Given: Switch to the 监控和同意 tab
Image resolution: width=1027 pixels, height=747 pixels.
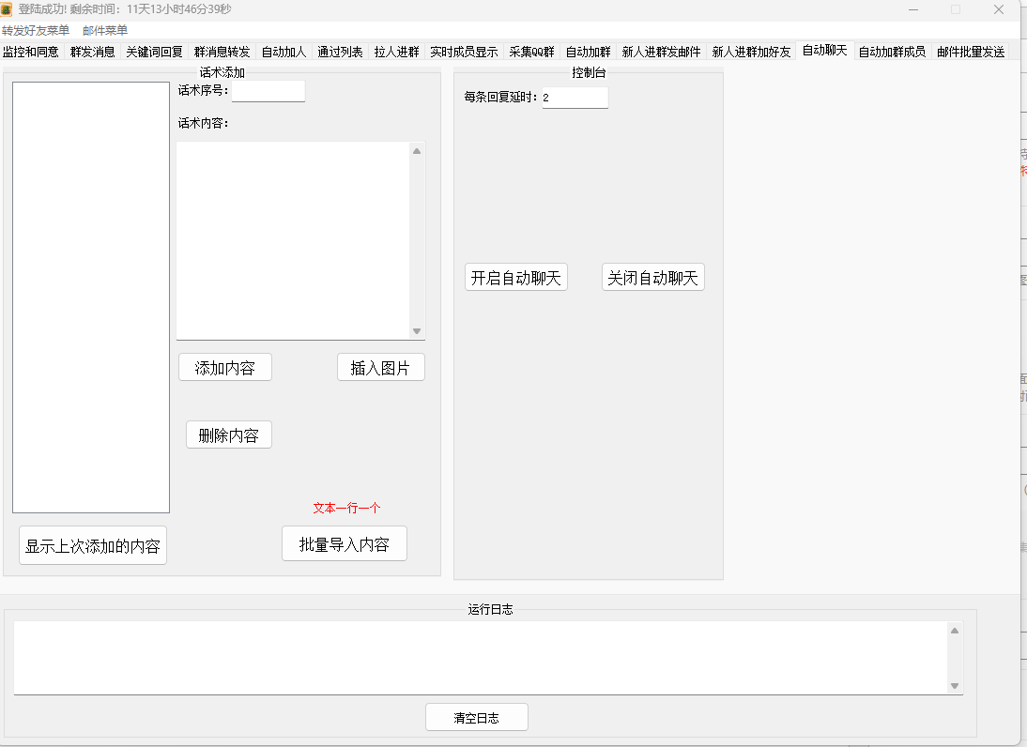Looking at the screenshot, I should click(30, 52).
